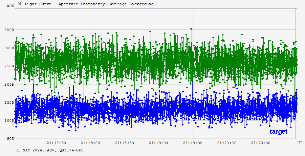Click the 21:18:30 time label
Viewport: 305px width, 156px height.
[x=124, y=143]
